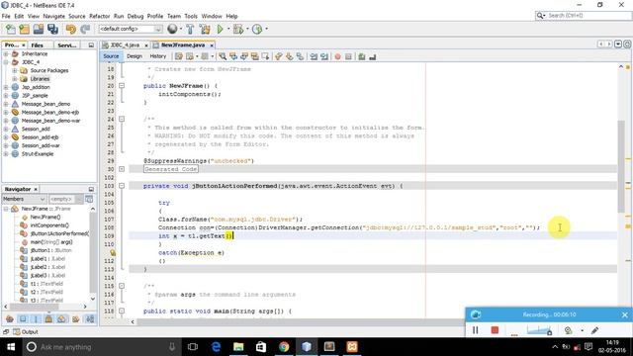
Task: Open File Explorer from the taskbar
Action: point(238,347)
